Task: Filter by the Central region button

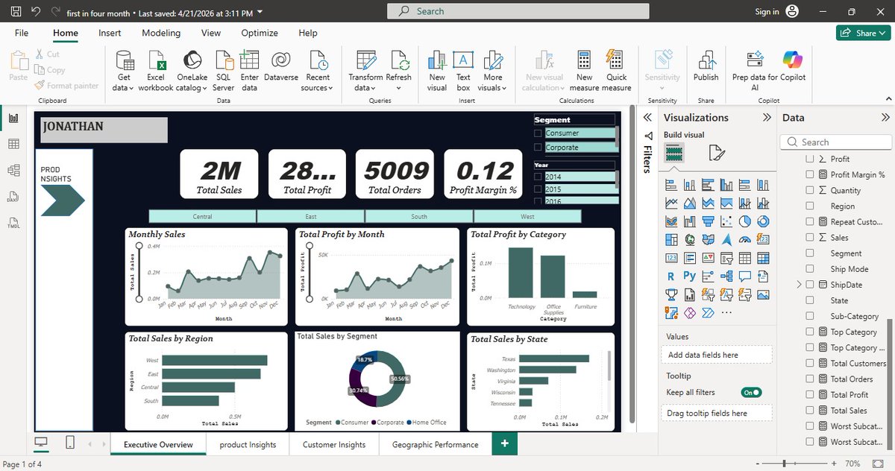Action: (x=202, y=216)
